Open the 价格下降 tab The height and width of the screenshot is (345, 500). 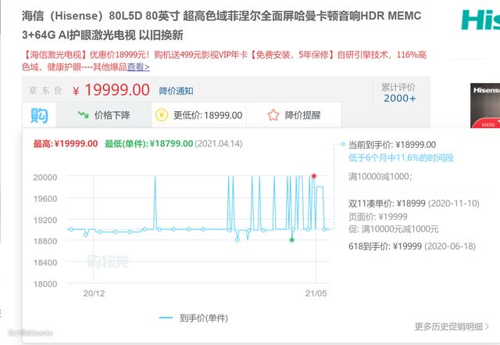(104, 115)
